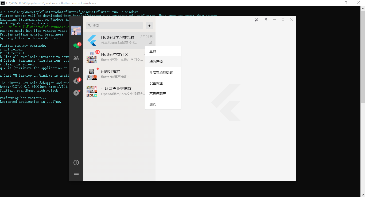This screenshot has height=197, width=365.
Task: Open the user profile avatar in the sidebar
Action: coord(76,30)
